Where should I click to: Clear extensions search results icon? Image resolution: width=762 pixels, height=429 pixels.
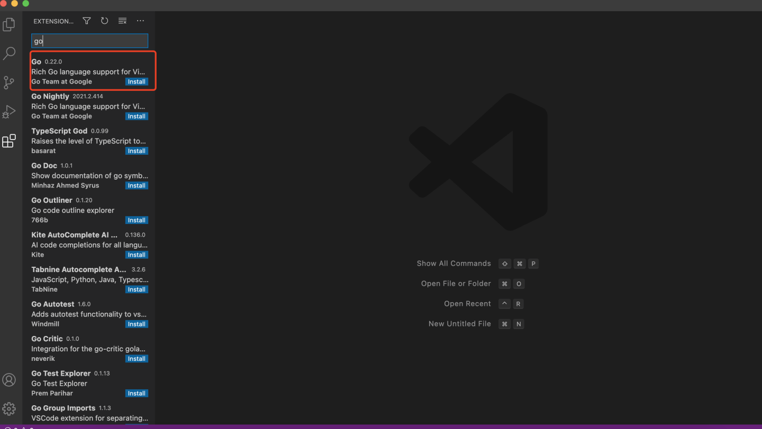tap(122, 21)
